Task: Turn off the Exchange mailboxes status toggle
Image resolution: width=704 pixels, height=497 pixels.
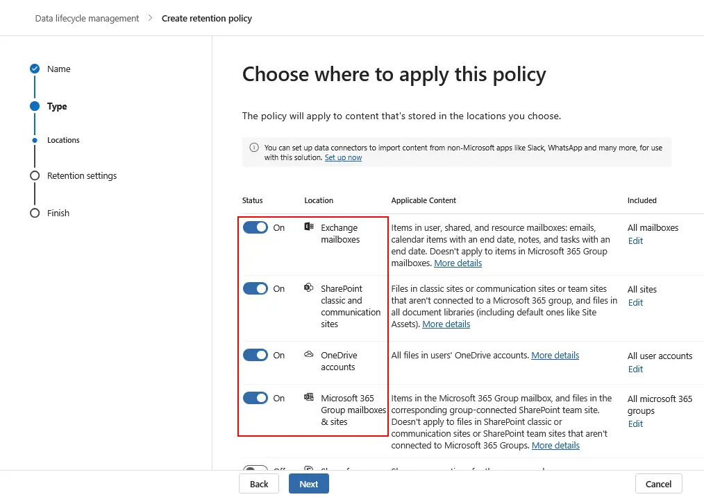Action: pos(256,227)
